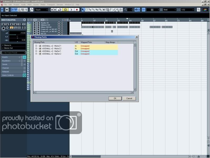
Task: Show the Inspector panel toggle
Action: point(12,10)
